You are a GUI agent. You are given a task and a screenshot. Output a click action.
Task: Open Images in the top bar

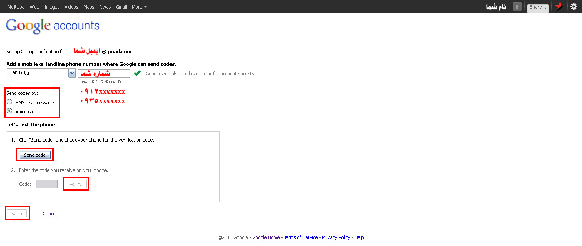click(52, 7)
